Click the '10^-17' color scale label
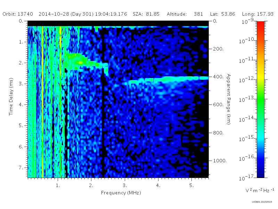 (247, 178)
